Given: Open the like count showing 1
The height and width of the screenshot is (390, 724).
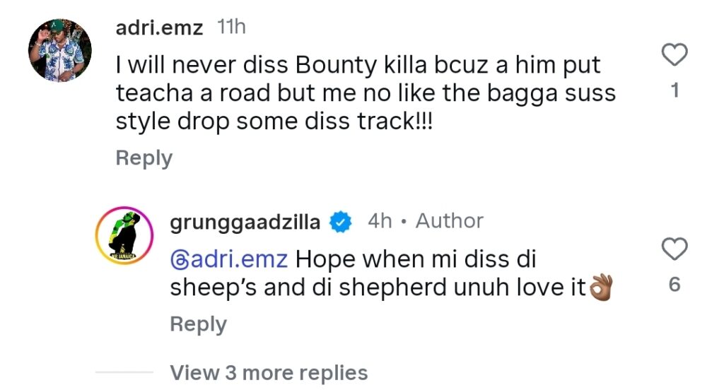Looking at the screenshot, I should [675, 91].
